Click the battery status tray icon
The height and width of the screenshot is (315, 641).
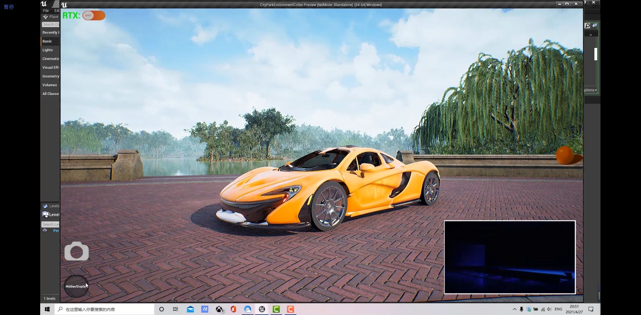tap(536, 309)
